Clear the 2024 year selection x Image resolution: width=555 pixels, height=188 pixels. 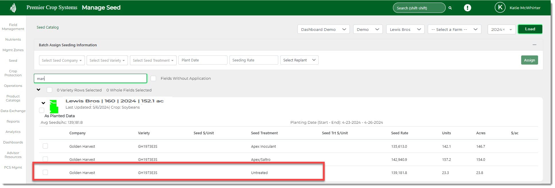(x=504, y=30)
